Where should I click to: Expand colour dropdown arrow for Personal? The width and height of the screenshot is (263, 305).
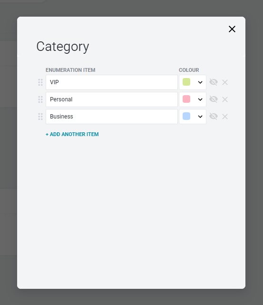[200, 99]
